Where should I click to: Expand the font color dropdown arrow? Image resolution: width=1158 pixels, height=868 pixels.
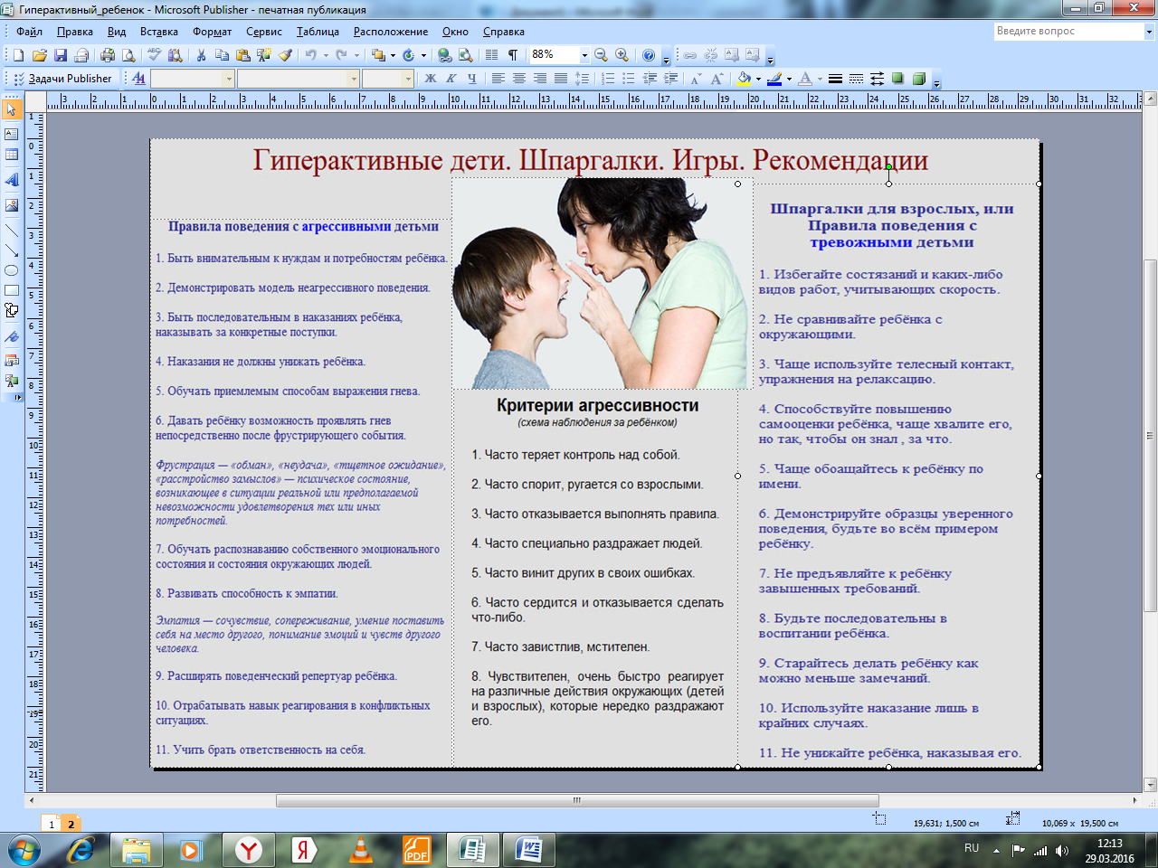pos(820,79)
